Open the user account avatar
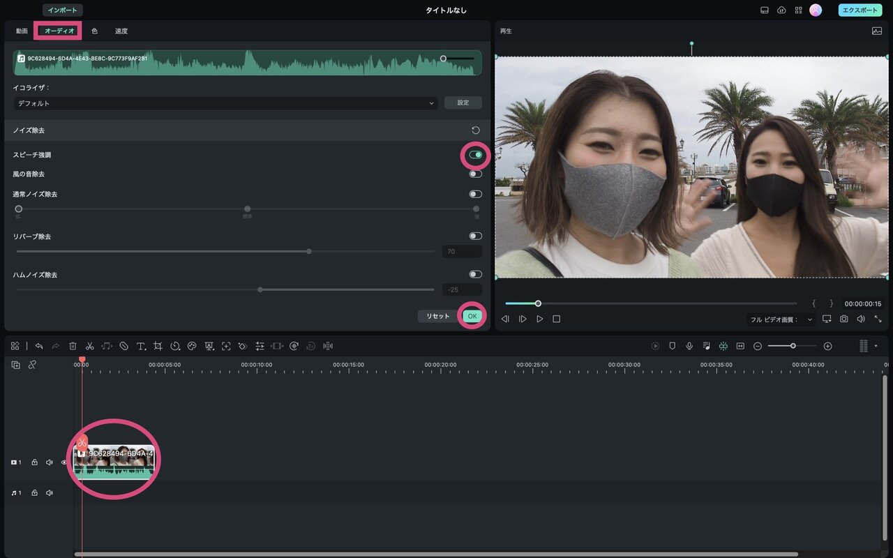The image size is (893, 558). (816, 10)
